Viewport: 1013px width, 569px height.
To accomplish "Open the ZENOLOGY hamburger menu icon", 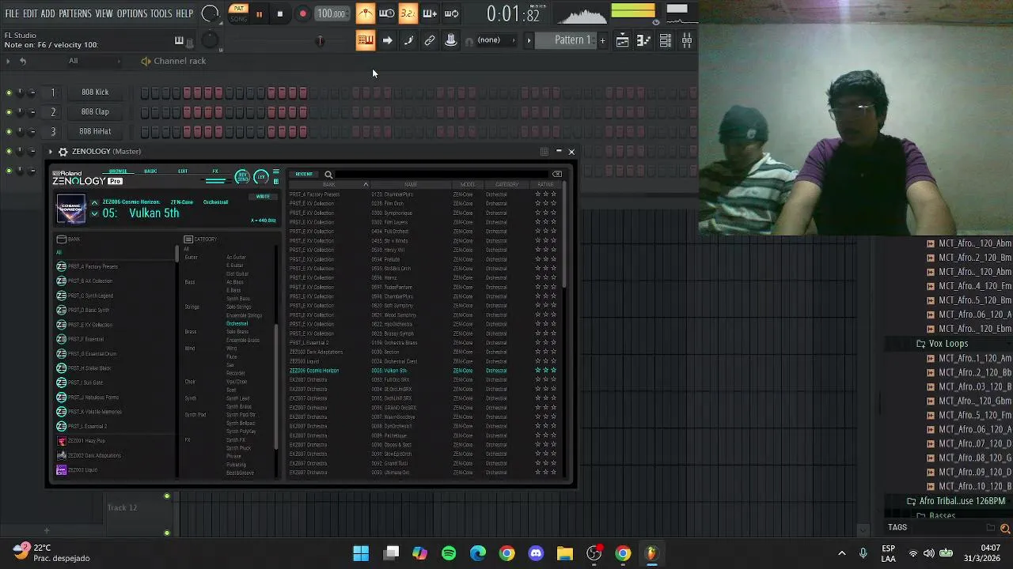I will pos(275,171).
